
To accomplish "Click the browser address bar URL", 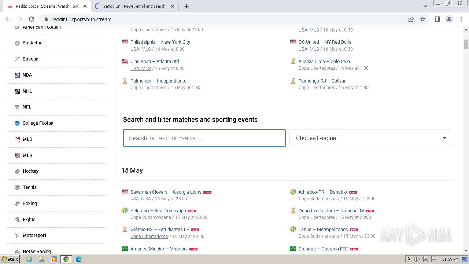I will pyautogui.click(x=81, y=19).
